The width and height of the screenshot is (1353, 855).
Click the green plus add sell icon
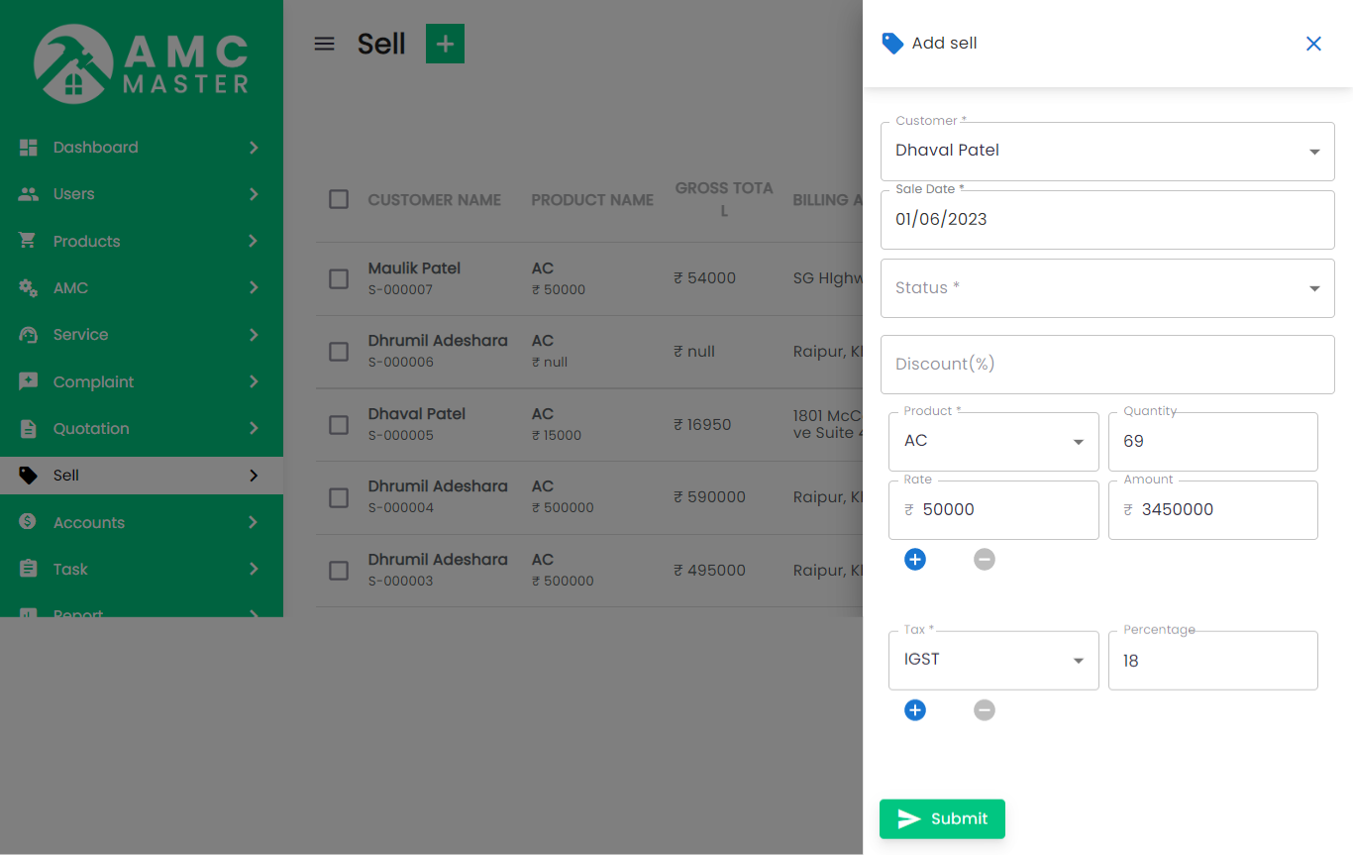pyautogui.click(x=445, y=44)
